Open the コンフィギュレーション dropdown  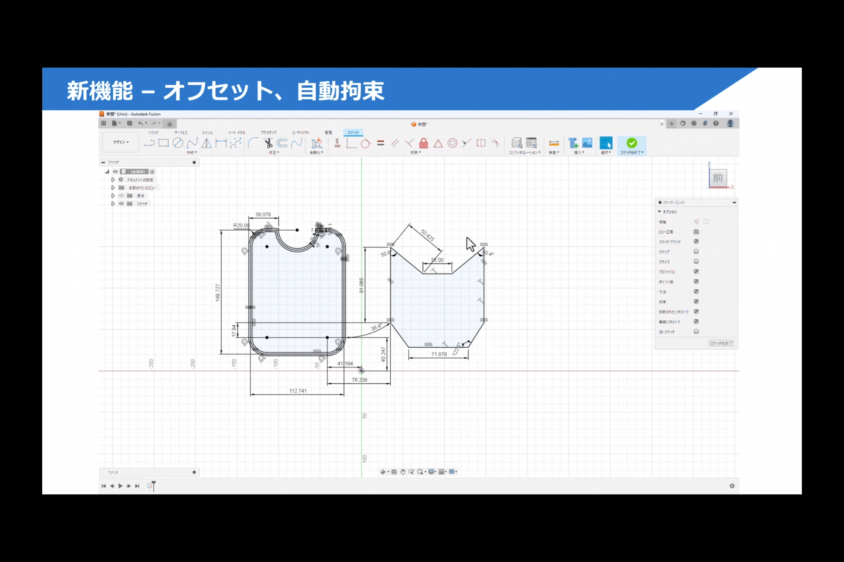pos(524,153)
